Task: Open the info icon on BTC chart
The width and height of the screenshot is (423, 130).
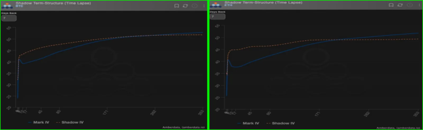Action: pyautogui.click(x=195, y=6)
